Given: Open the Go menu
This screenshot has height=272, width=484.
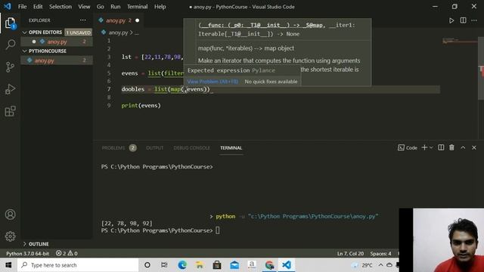Looking at the screenshot, I should 101,7.
